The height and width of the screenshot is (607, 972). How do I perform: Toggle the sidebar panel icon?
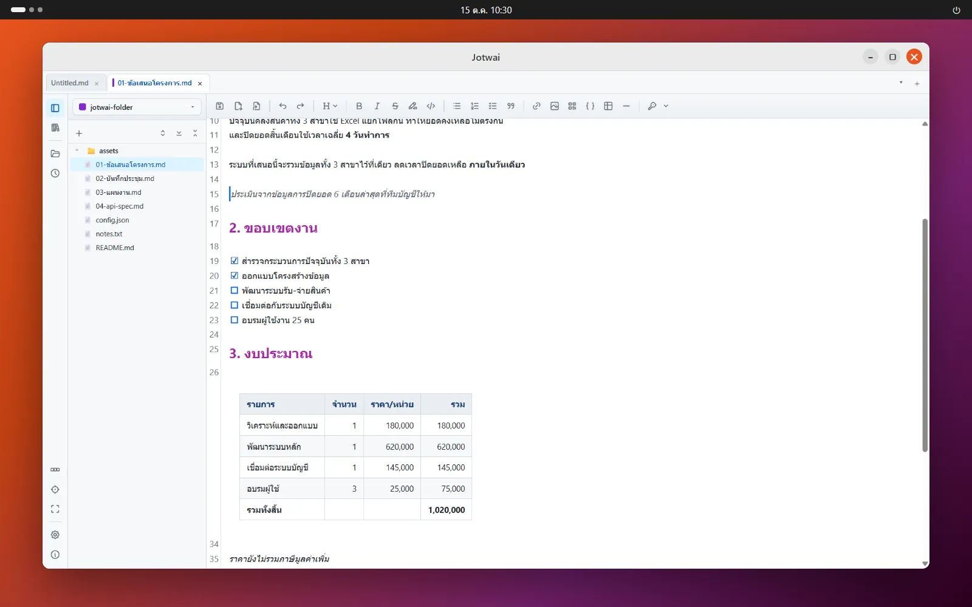pos(55,108)
